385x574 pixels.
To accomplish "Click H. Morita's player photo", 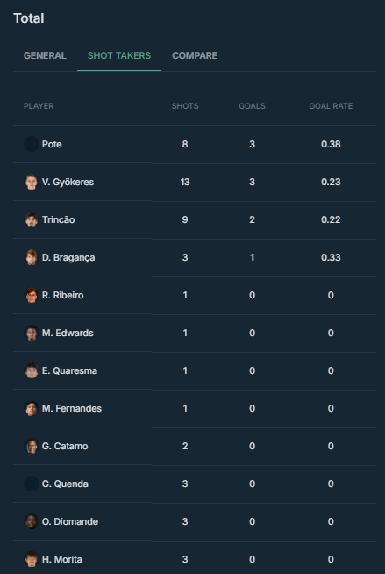I will click(x=32, y=559).
